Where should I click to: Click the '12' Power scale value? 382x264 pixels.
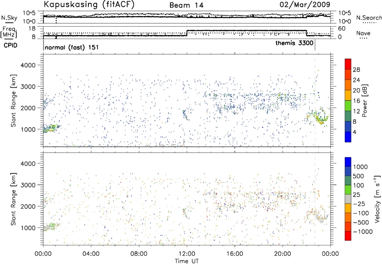pyautogui.click(x=356, y=112)
